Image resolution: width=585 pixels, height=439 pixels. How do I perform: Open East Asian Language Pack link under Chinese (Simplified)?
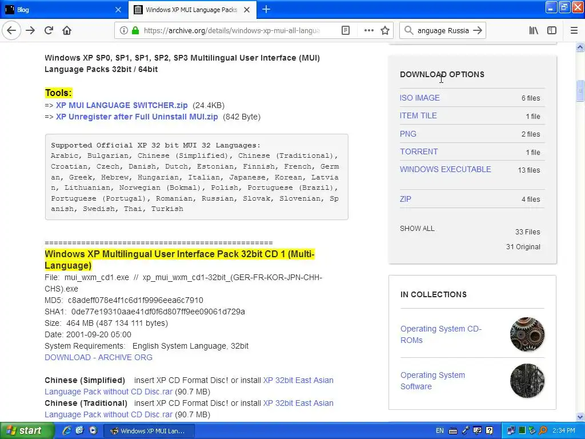189,386
